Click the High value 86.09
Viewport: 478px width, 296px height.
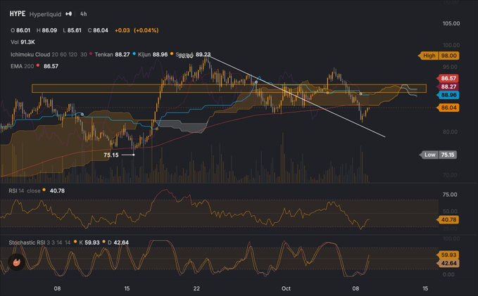pos(49,30)
